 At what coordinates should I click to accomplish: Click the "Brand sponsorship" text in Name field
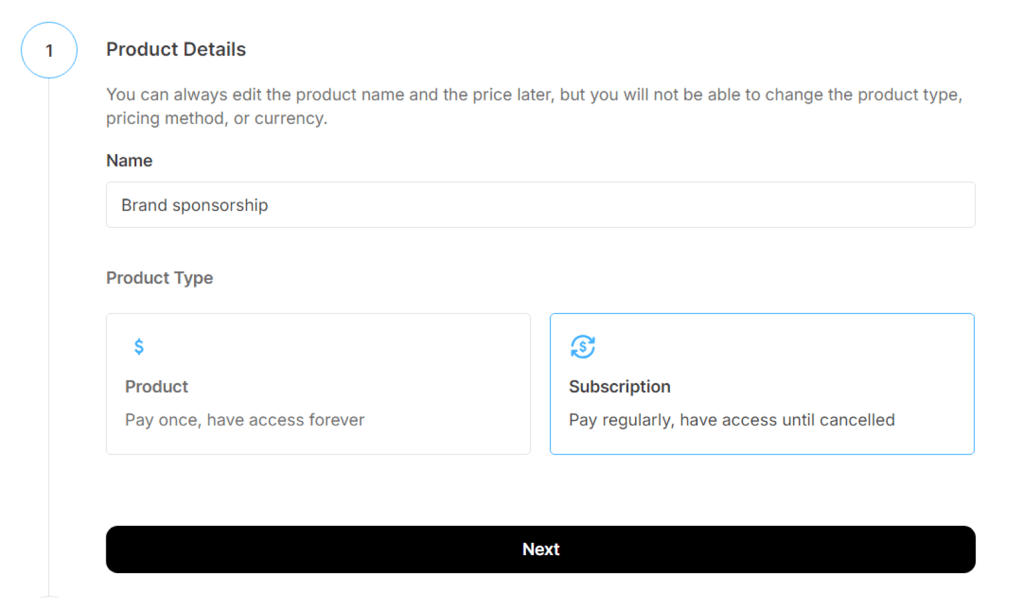pos(195,205)
